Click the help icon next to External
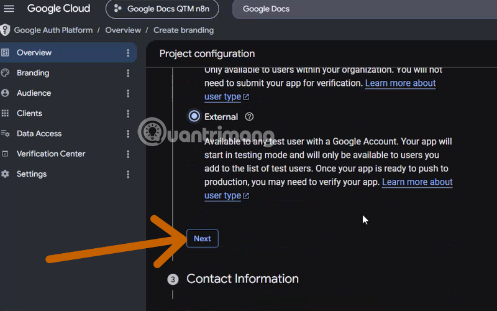This screenshot has width=497, height=311. [x=250, y=117]
